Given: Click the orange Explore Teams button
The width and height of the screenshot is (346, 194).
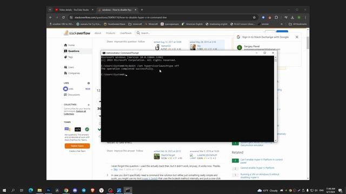Looking at the screenshot, I should click(77, 146).
